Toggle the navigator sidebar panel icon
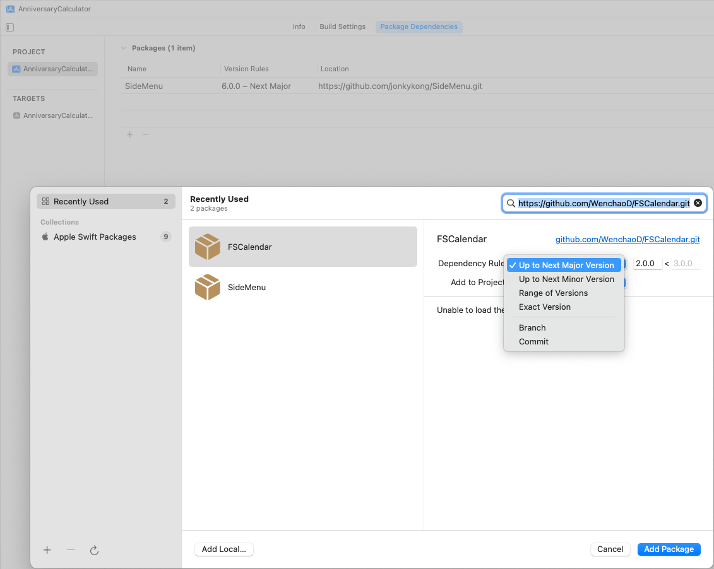Viewport: 714px width, 569px height. coord(9,27)
